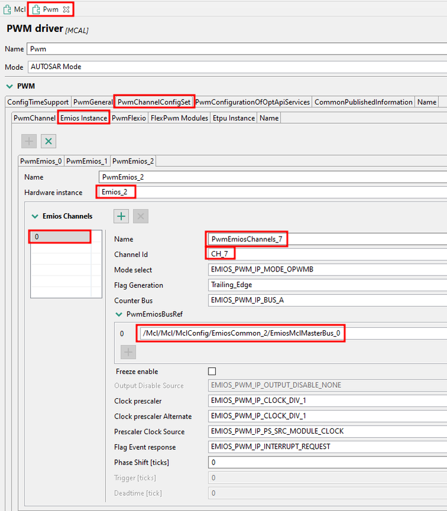
Task: Click greyed add bus reference plus icon
Action: coord(128,352)
